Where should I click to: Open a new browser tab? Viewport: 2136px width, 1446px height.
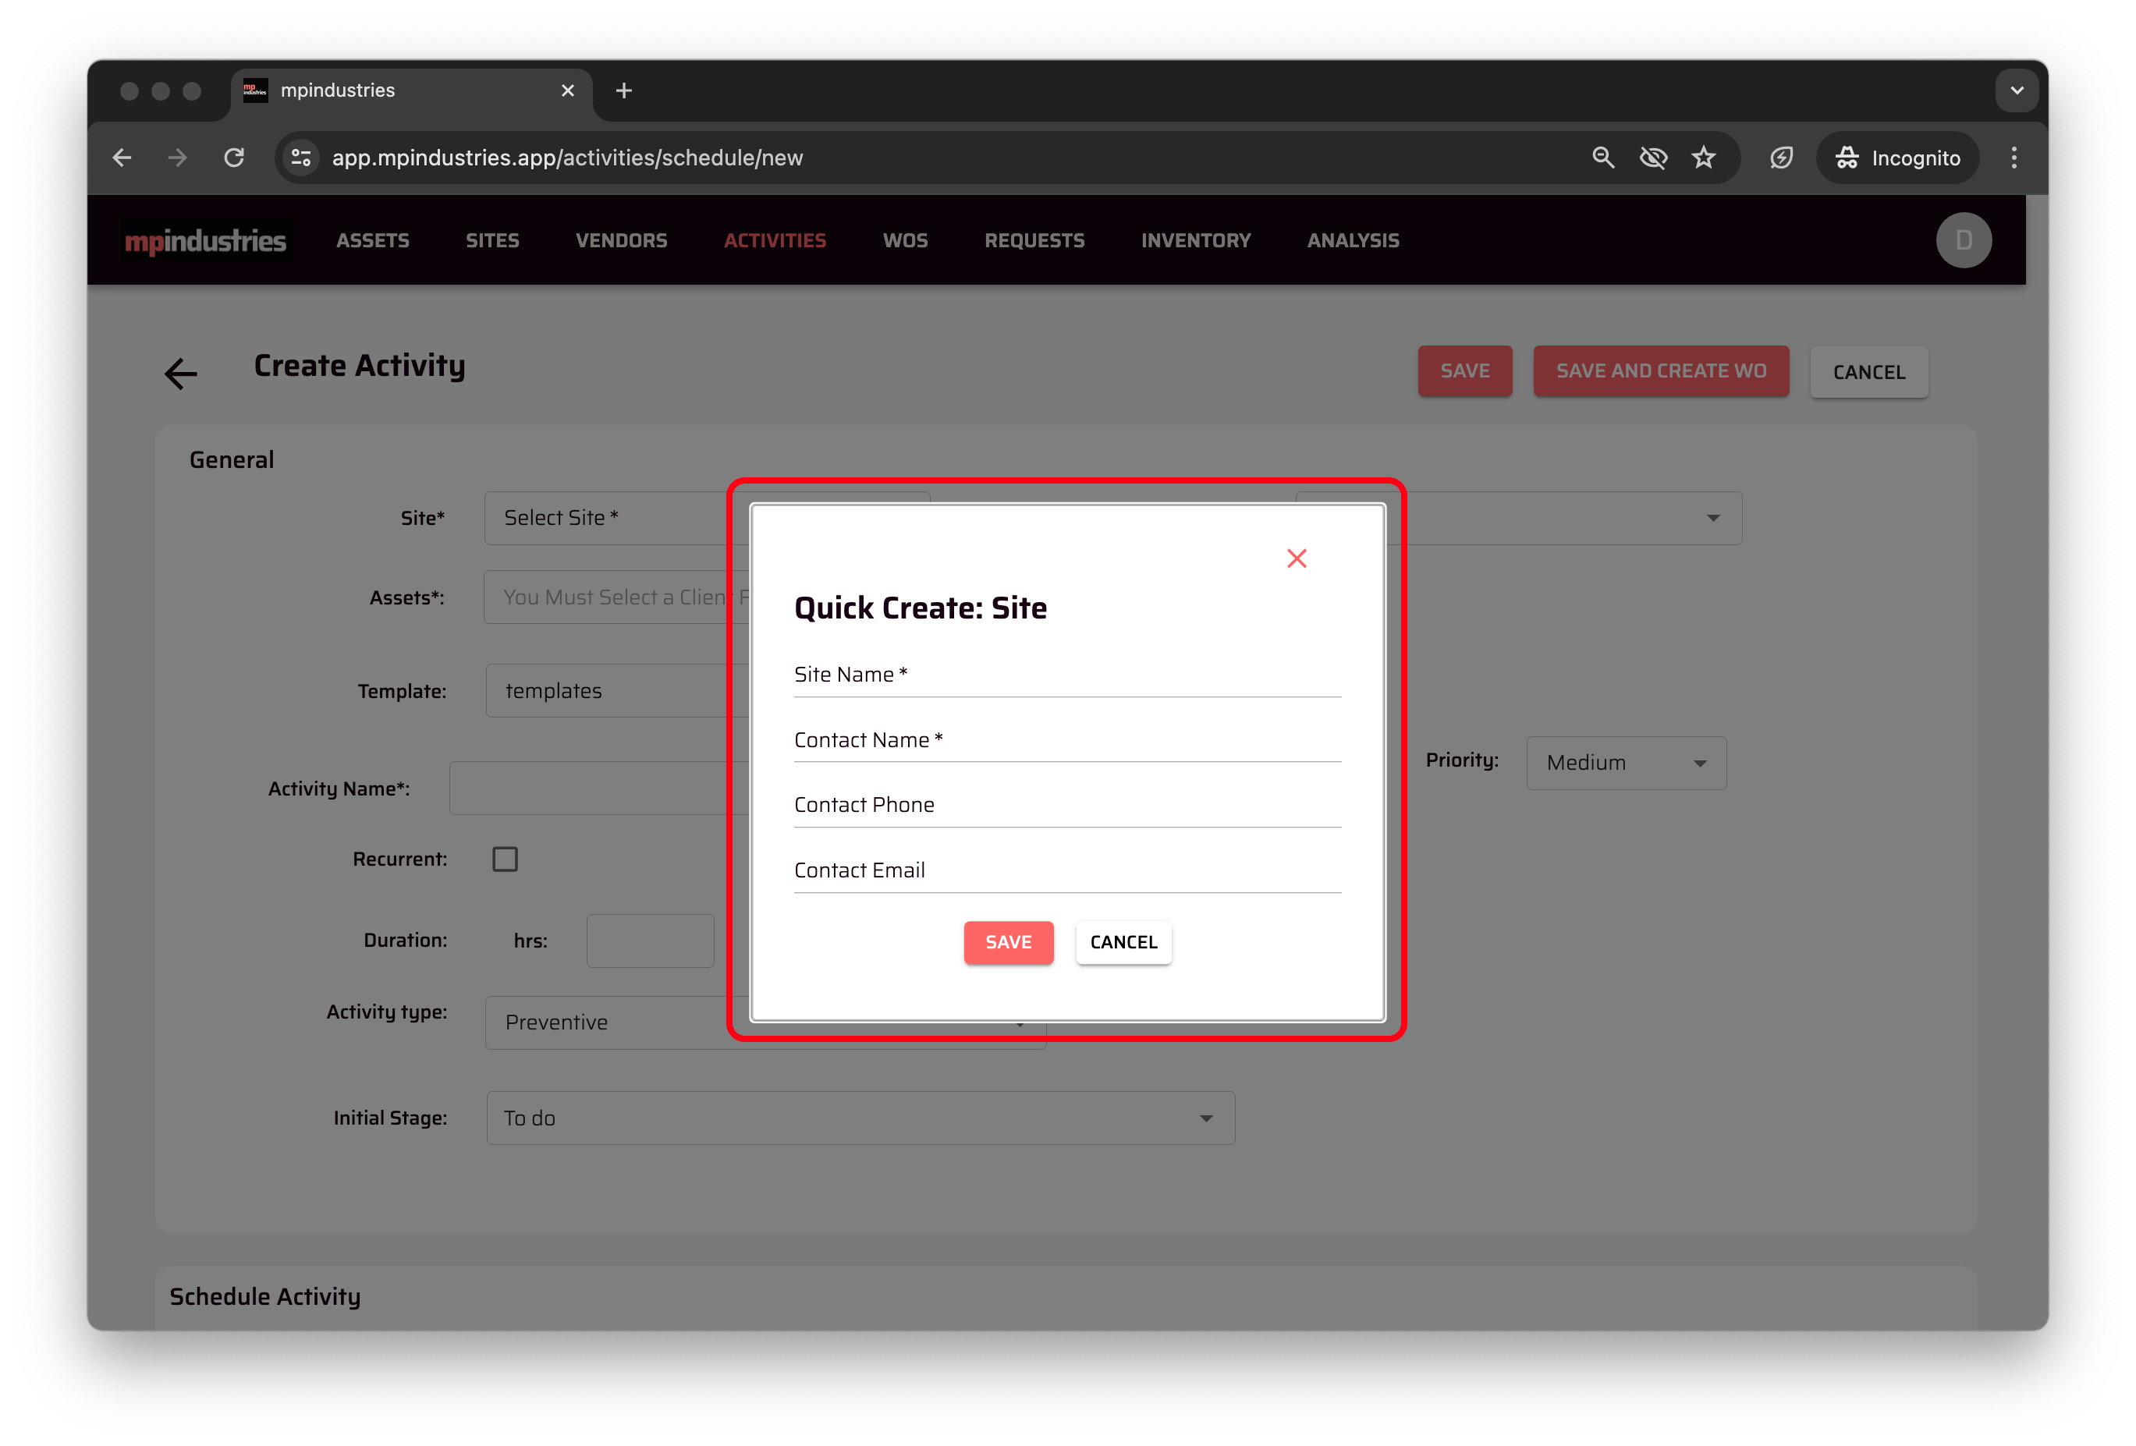click(x=624, y=91)
